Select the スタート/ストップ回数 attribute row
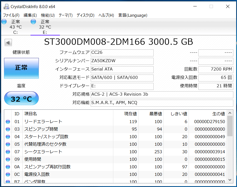This screenshot has height=187, width=237. coord(115,137)
